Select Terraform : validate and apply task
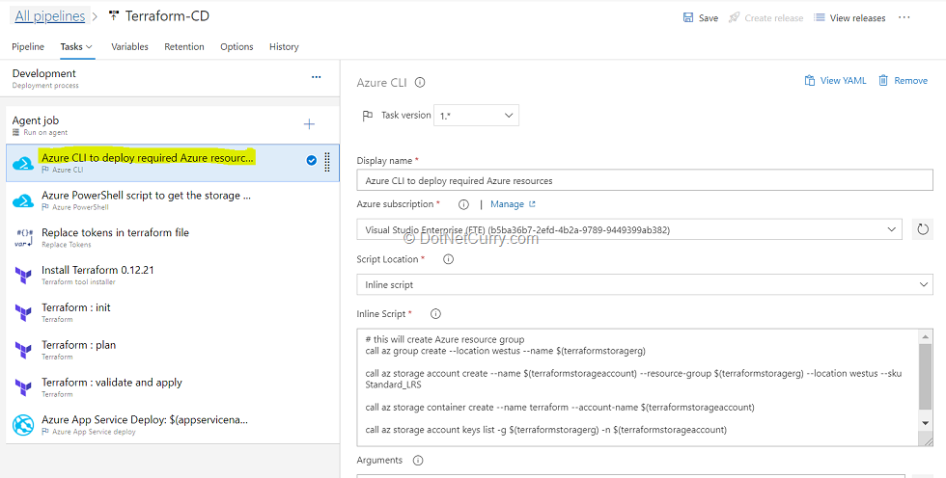The width and height of the screenshot is (946, 478). pyautogui.click(x=173, y=387)
